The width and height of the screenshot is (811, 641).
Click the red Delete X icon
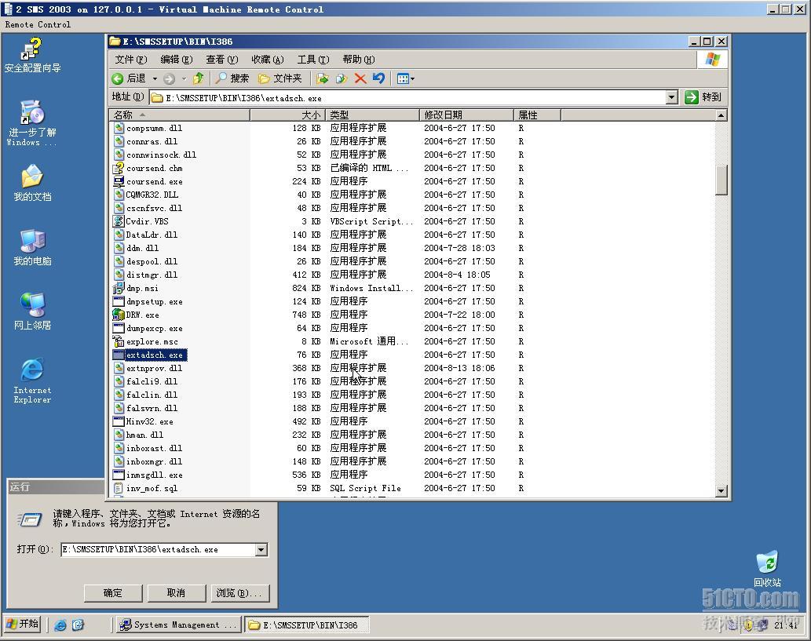point(360,78)
